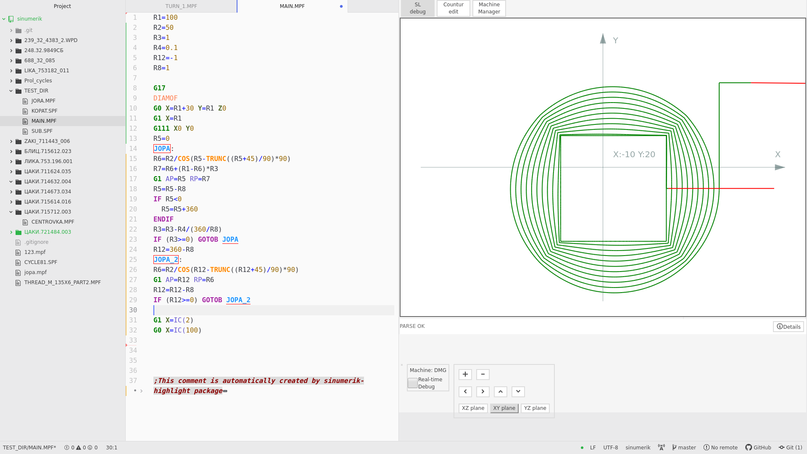Screen dimensions: 807x454
Task: Expand the 239_32_4383_2.WPD folder
Action: pyautogui.click(x=11, y=40)
